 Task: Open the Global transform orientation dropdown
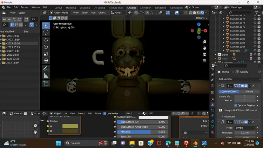(118, 13)
